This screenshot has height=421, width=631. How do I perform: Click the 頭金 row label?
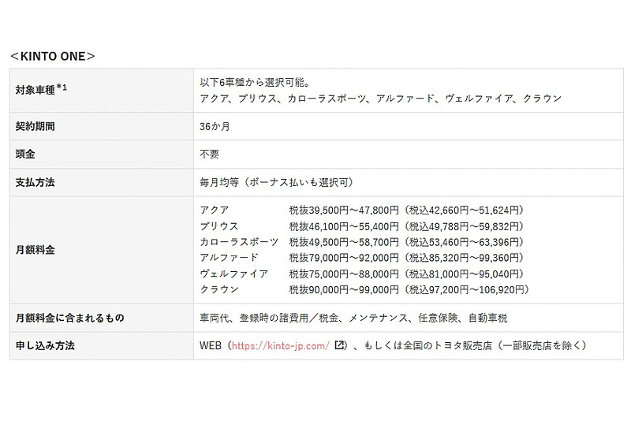click(25, 154)
